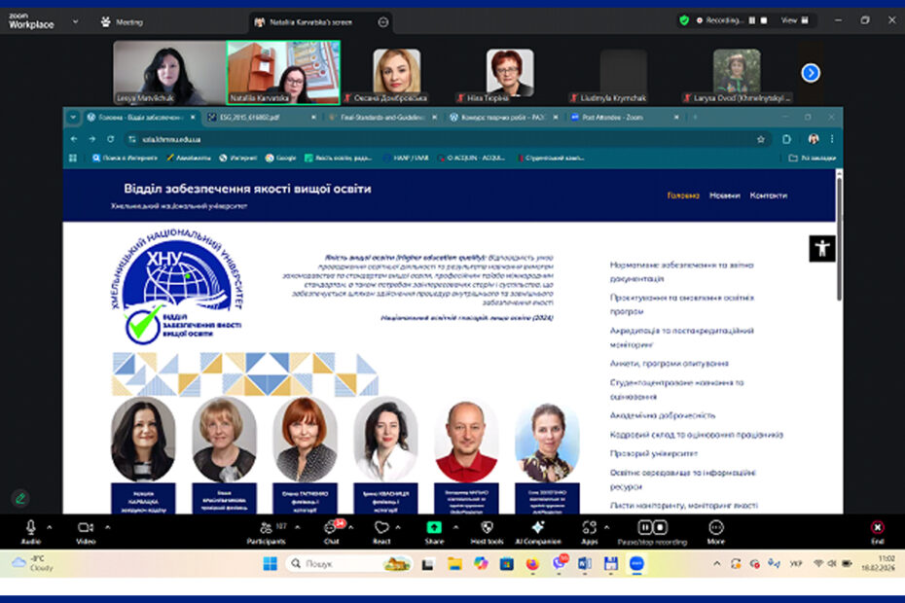Expand audio options arrow beside Audio
The height and width of the screenshot is (603, 905).
pyautogui.click(x=52, y=526)
